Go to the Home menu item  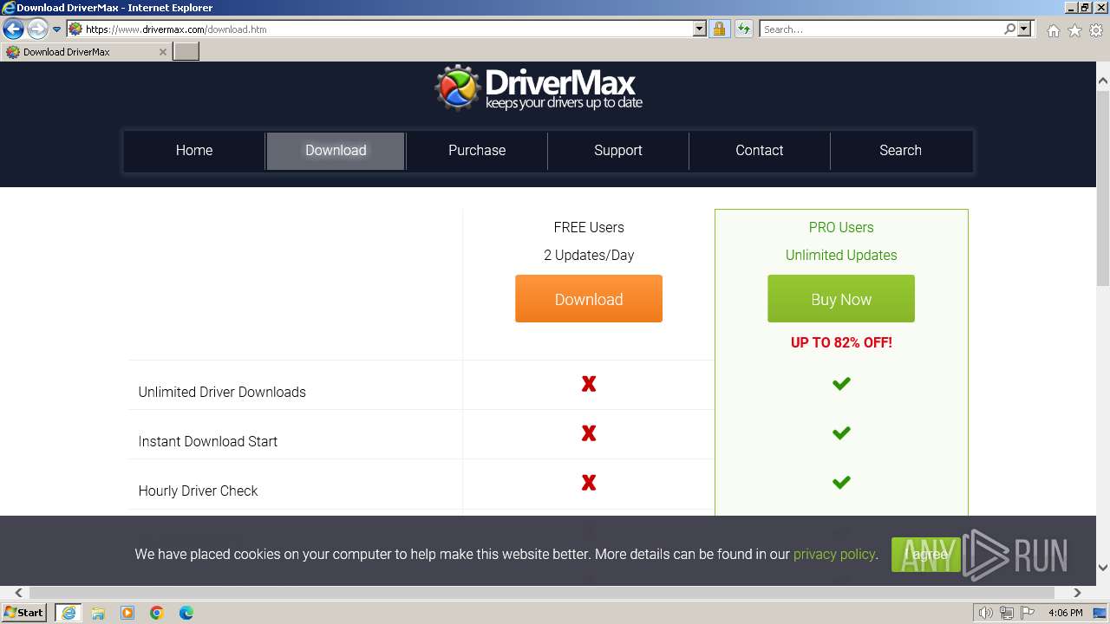194,150
